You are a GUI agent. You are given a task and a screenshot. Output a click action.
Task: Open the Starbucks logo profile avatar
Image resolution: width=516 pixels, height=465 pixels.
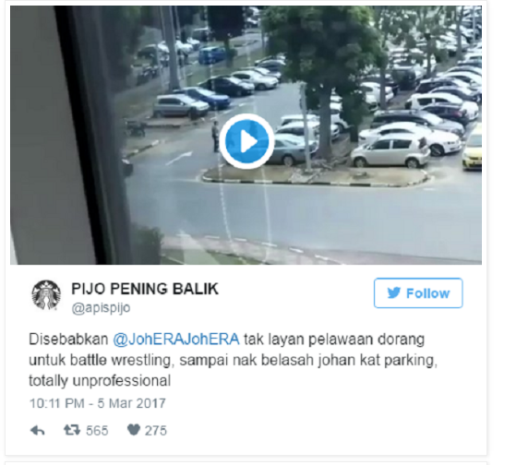(x=46, y=295)
